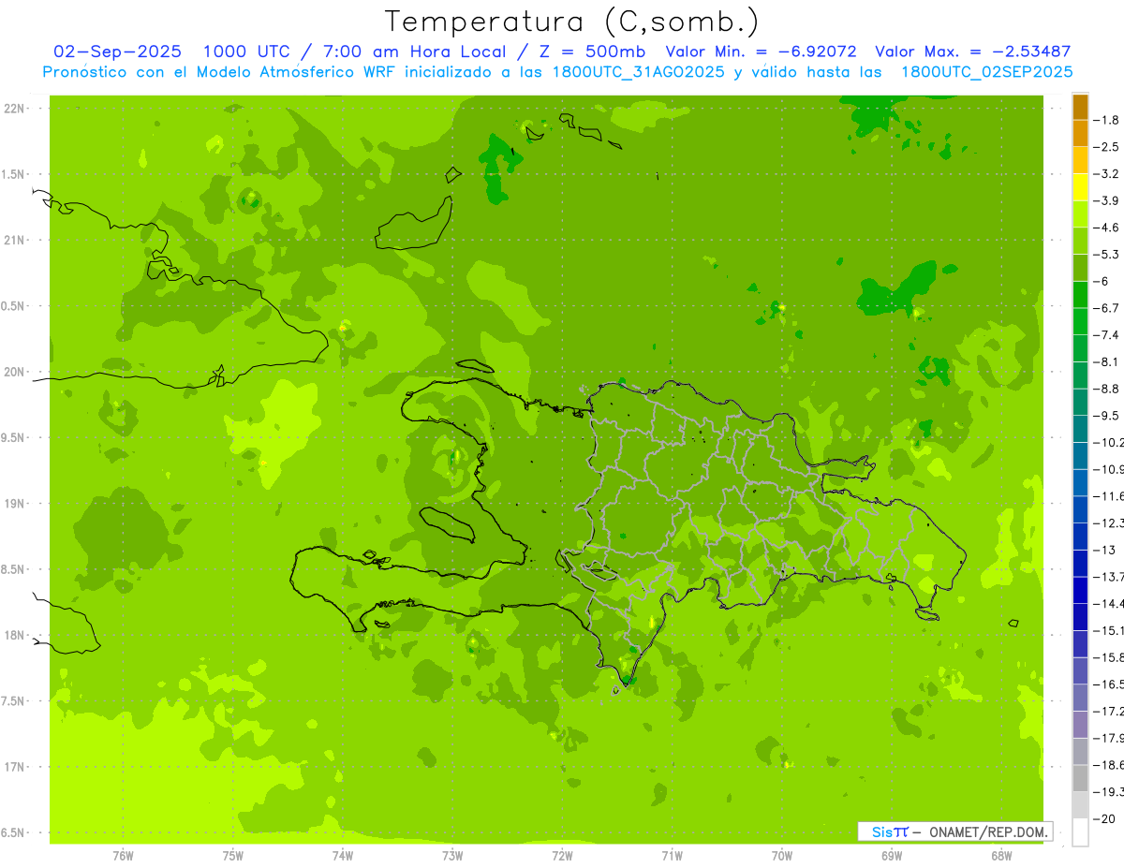Image resolution: width=1124 pixels, height=868 pixels.
Task: Pick the dark orange swatch above -1.8
Action: pyautogui.click(x=1080, y=107)
